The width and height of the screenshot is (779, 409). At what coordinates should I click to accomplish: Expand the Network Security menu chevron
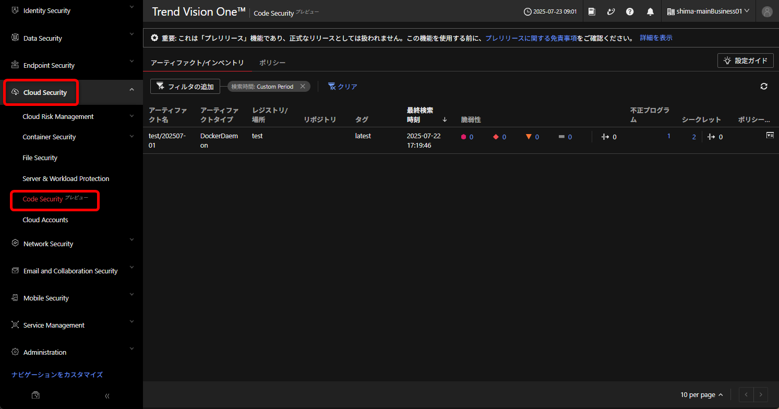131,240
